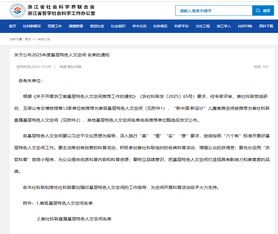Click the 首页 breadcrumb link
The image size is (278, 234).
27,39
